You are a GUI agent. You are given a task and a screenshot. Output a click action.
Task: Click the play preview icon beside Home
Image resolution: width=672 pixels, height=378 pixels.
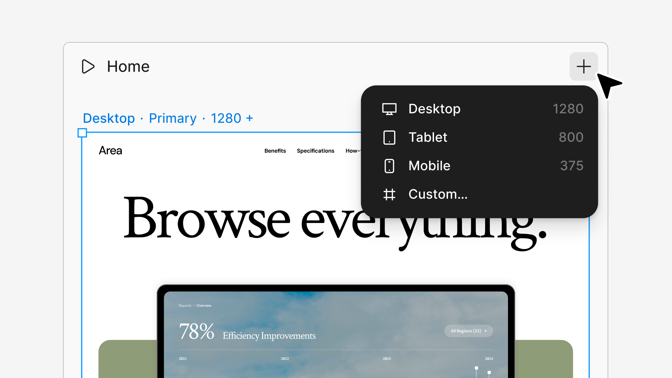(88, 66)
